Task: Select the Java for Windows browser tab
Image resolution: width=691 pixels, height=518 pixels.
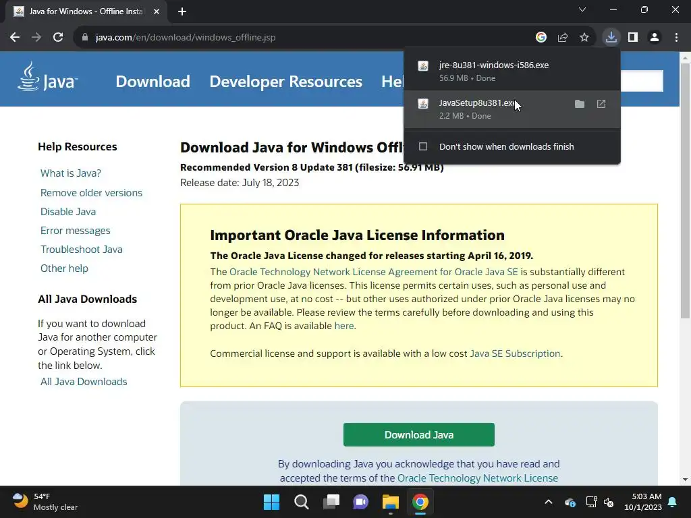Action: click(x=86, y=11)
